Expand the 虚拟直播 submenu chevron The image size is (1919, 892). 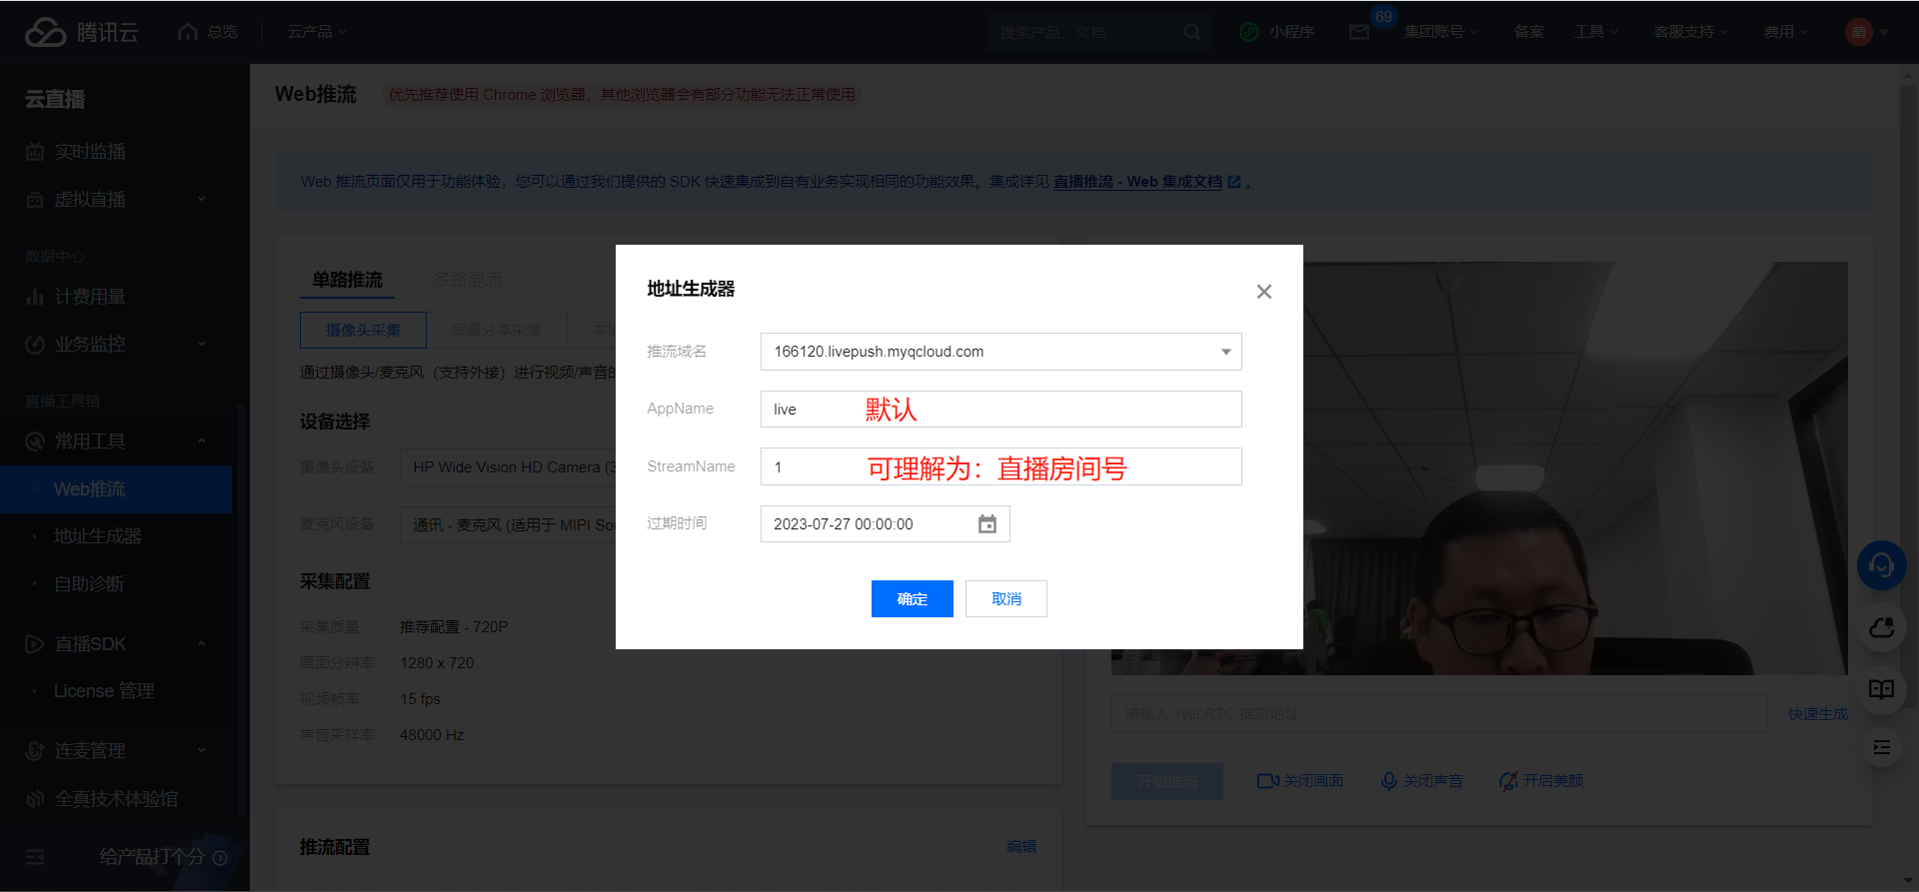coord(202,200)
